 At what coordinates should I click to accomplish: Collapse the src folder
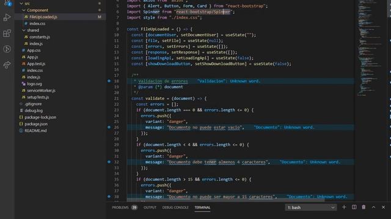point(21,4)
